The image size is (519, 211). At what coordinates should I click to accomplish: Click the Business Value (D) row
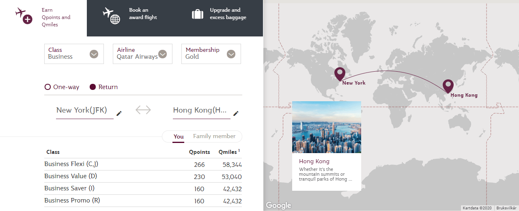click(x=143, y=177)
